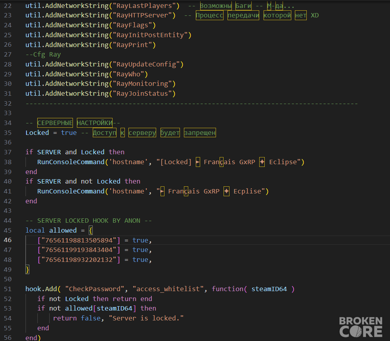Screen dimensions: 390x341
Task: Click the "RayMonitoring" string
Action: (142, 83)
